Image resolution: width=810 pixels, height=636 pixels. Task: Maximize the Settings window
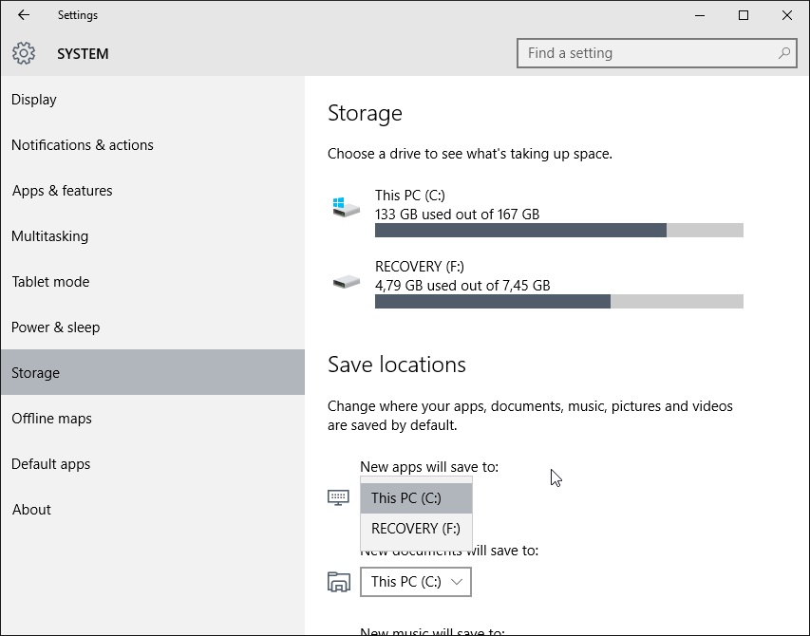tap(744, 15)
